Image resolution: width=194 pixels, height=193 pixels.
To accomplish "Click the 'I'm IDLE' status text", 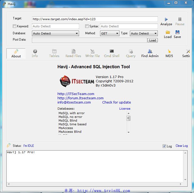I will 28,146.
